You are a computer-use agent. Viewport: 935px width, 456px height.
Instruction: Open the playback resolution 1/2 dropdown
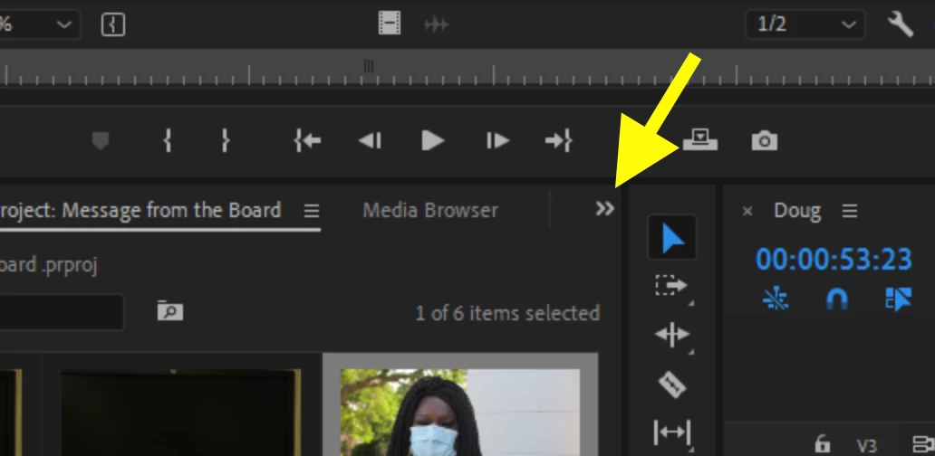805,24
